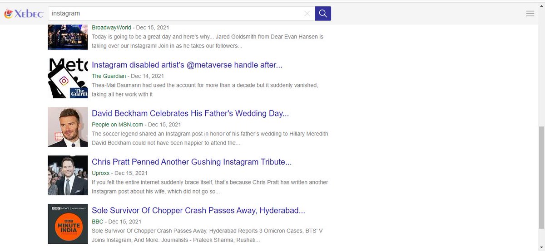The image size is (545, 251).
Task: Click the Chris Pratt photo thumbnail
Action: pyautogui.click(x=68, y=175)
